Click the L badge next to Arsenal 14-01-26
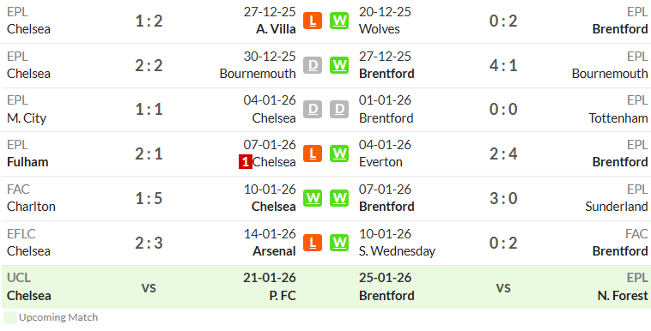Viewport: 651px width, 331px height. coord(313,243)
